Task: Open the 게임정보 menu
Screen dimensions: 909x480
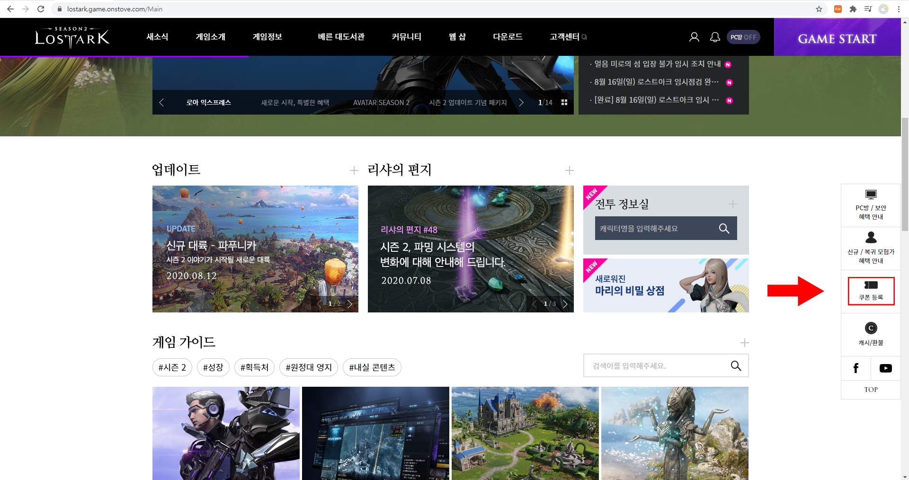Action: tap(267, 37)
